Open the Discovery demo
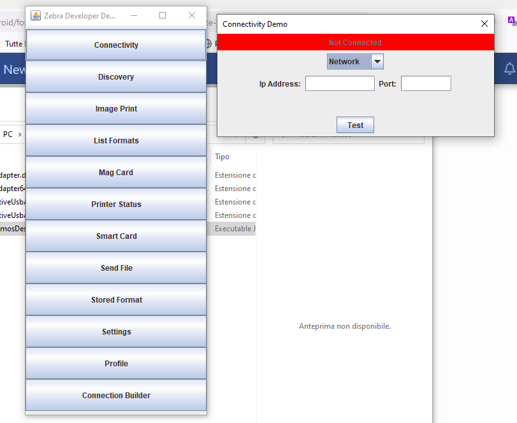This screenshot has width=517, height=423. point(116,76)
